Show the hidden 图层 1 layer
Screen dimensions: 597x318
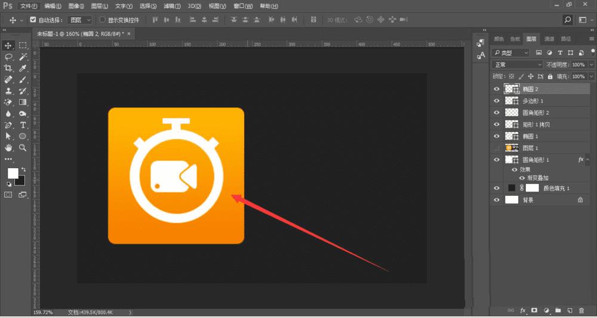coord(496,147)
